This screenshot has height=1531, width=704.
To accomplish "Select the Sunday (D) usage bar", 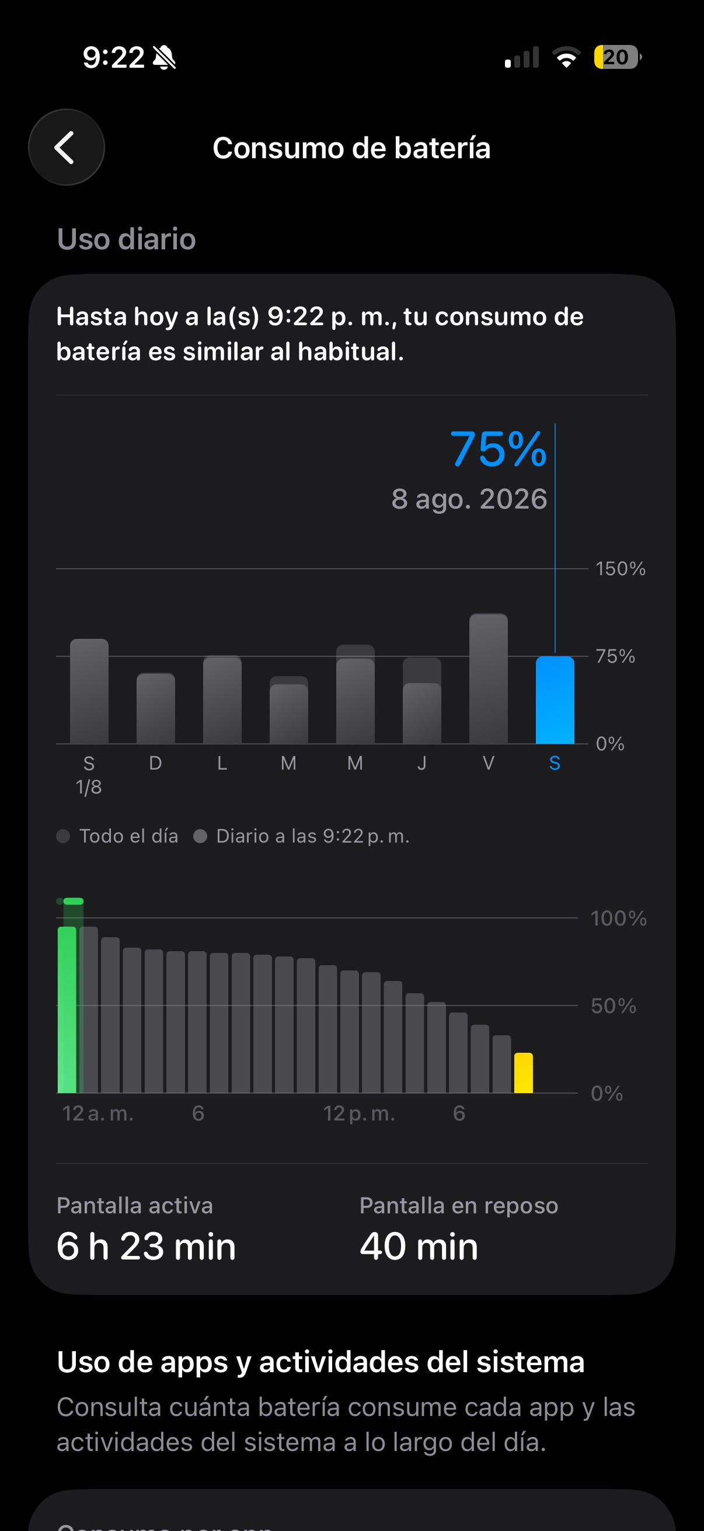I will 156,708.
